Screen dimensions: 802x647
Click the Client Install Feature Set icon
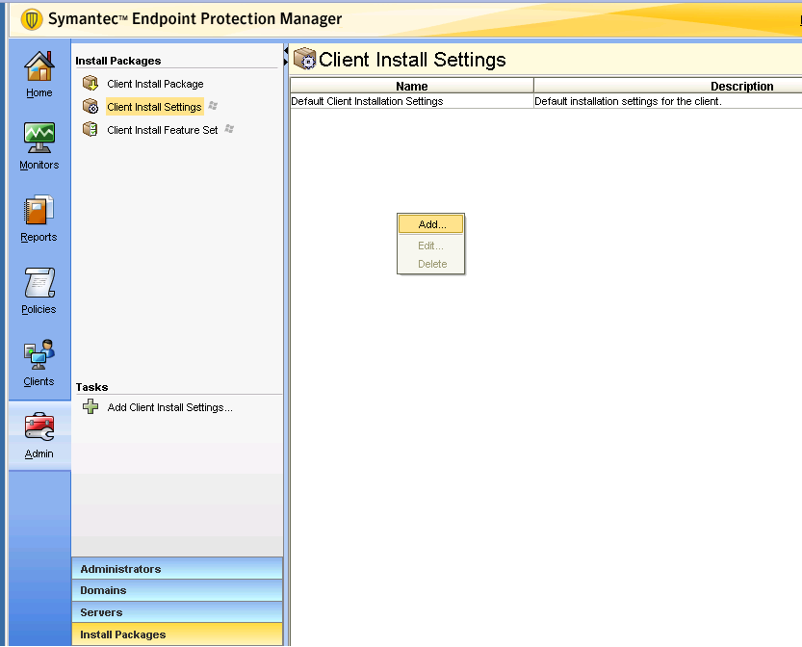[x=91, y=130]
